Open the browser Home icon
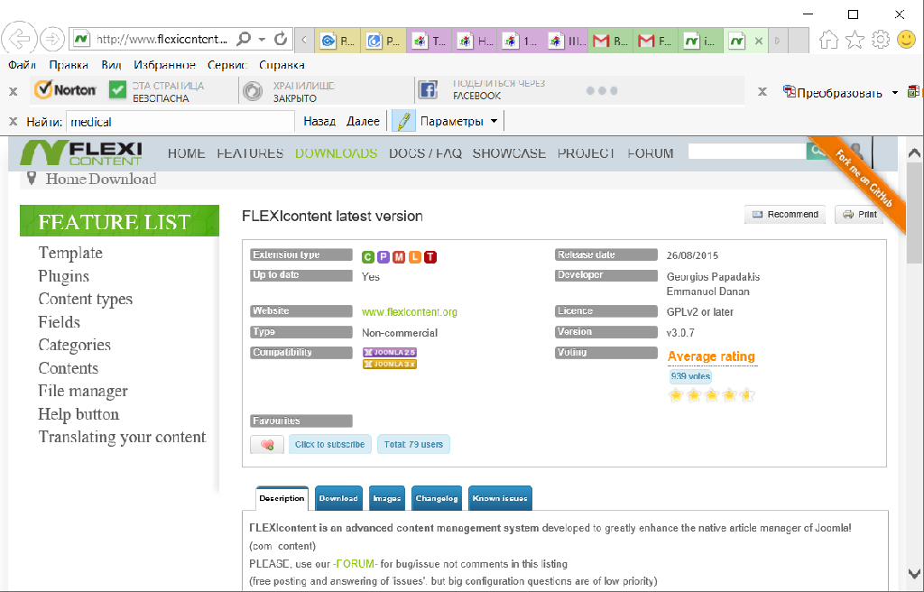 (828, 40)
